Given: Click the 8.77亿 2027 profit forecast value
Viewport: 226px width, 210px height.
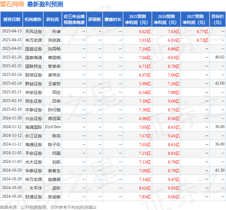Looking at the screenshot, I should click(202, 31).
